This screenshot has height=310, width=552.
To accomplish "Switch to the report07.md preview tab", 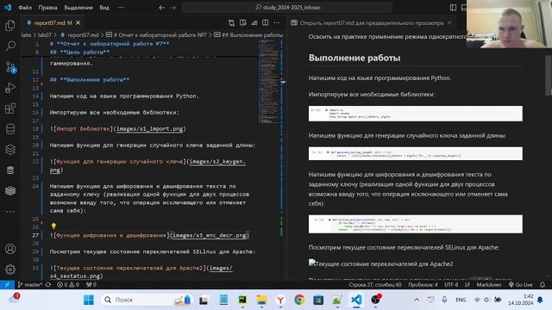I will click(x=372, y=23).
